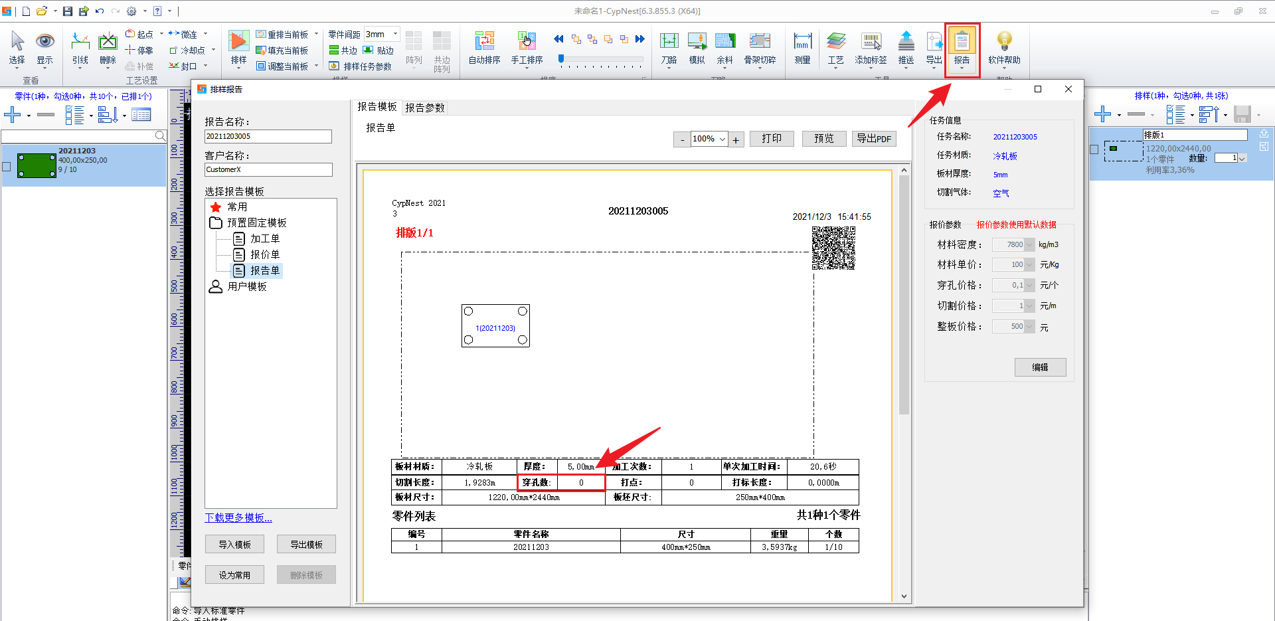Click the zoom in plus button in report
Image resolution: width=1275 pixels, height=621 pixels.
tap(736, 140)
